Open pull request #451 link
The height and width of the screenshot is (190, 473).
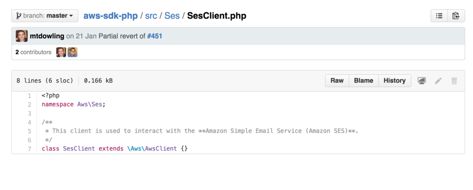[154, 36]
